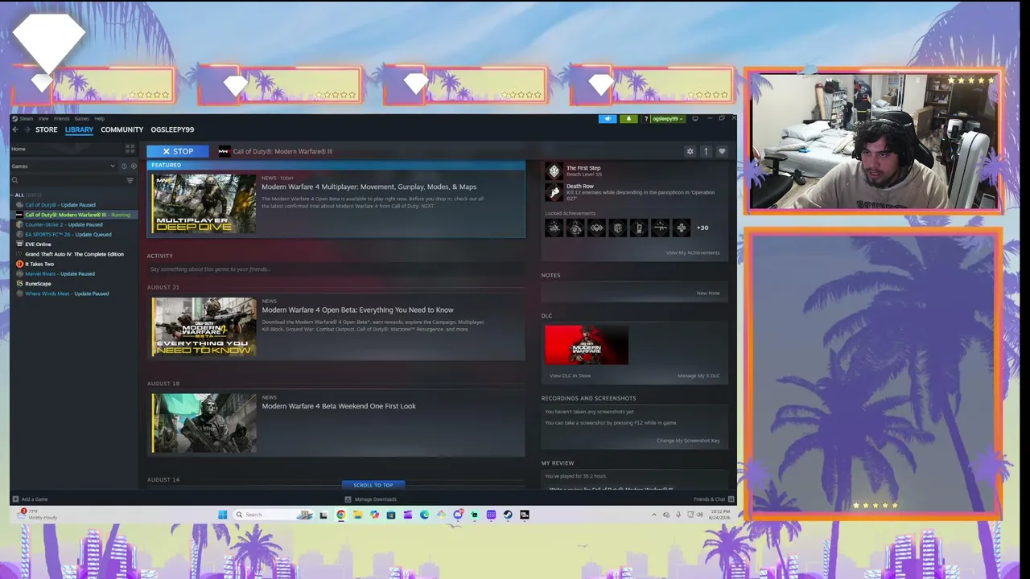Viewport: 1030px width, 579px height.
Task: Switch library to grid view icon
Action: pos(130,149)
